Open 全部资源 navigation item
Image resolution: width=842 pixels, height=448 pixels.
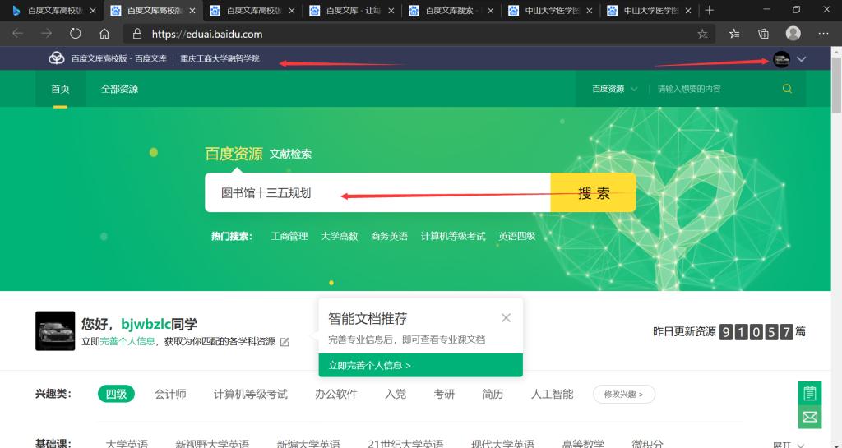pyautogui.click(x=120, y=89)
